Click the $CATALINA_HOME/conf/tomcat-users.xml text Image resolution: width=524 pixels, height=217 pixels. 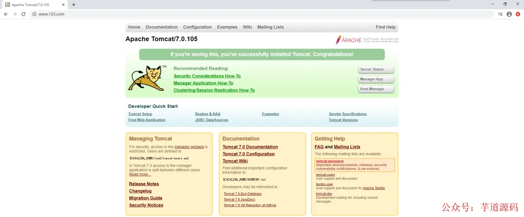[x=159, y=158]
